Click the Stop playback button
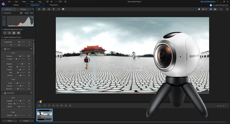This screenshot has height=124, width=230. click(49, 105)
